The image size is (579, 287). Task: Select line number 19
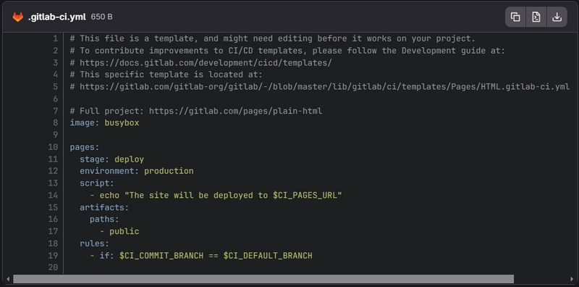[x=53, y=256]
